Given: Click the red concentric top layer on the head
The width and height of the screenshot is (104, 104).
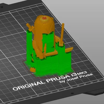Looking at the screenshot, I should [x=44, y=18].
